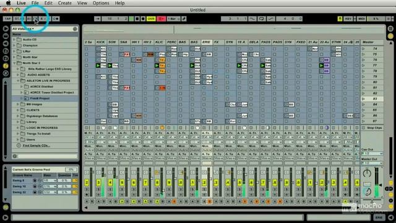Viewport: 396px width, 223px height.
Task: Open the Options menu
Action: [101, 3]
